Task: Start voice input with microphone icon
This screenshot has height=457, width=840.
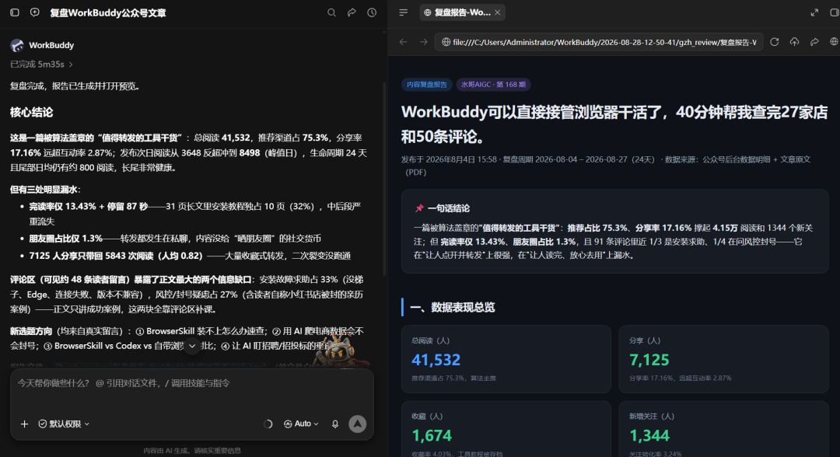Action: 334,424
